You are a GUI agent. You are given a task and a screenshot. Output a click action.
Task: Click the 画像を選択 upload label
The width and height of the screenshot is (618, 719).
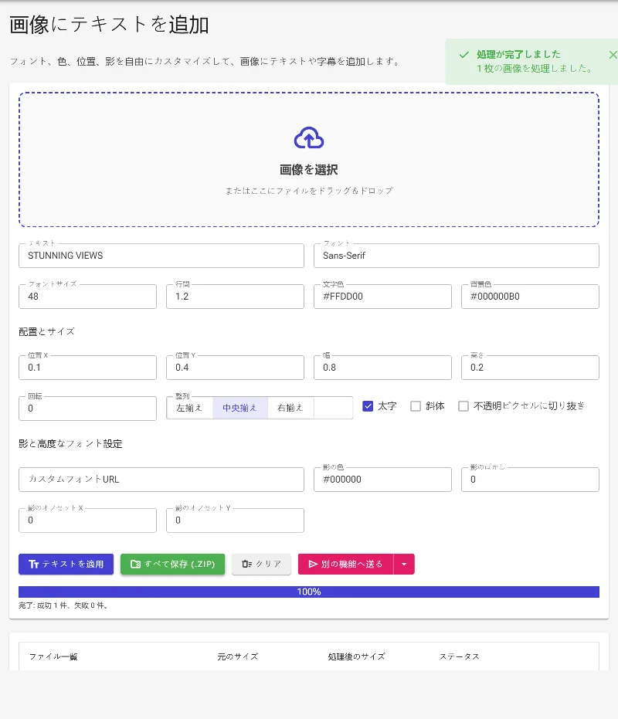pos(309,170)
